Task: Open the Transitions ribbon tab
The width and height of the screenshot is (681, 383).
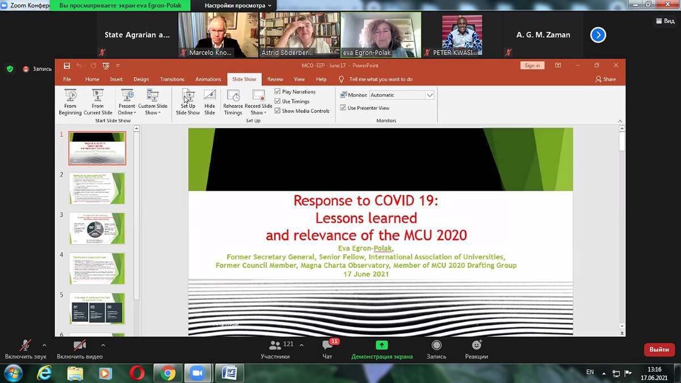Action: point(172,79)
